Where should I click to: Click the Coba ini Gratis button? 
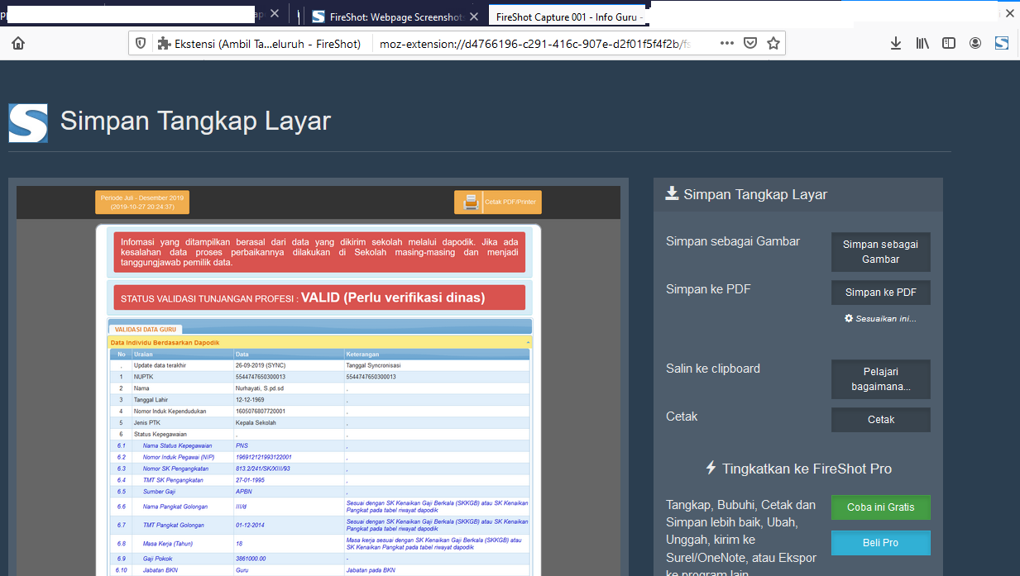880,507
